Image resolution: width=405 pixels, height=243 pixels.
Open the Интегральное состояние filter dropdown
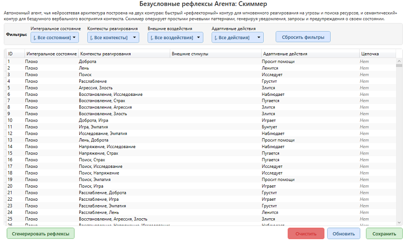[54, 37]
